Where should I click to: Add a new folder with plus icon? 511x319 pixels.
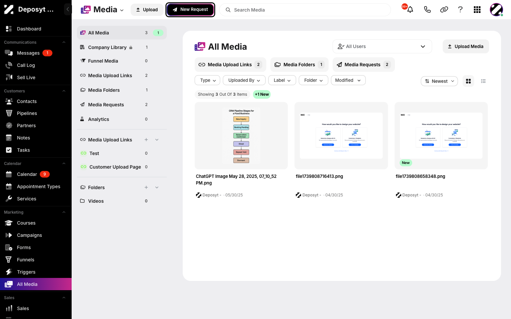point(146,187)
